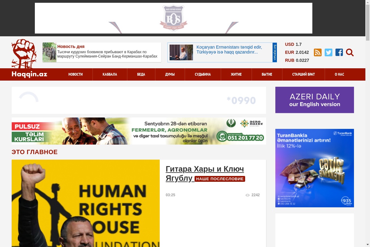Open the Koçaryan Ermənistanı tənqid edir link
Viewport: 370px width, 247px height.
click(229, 50)
